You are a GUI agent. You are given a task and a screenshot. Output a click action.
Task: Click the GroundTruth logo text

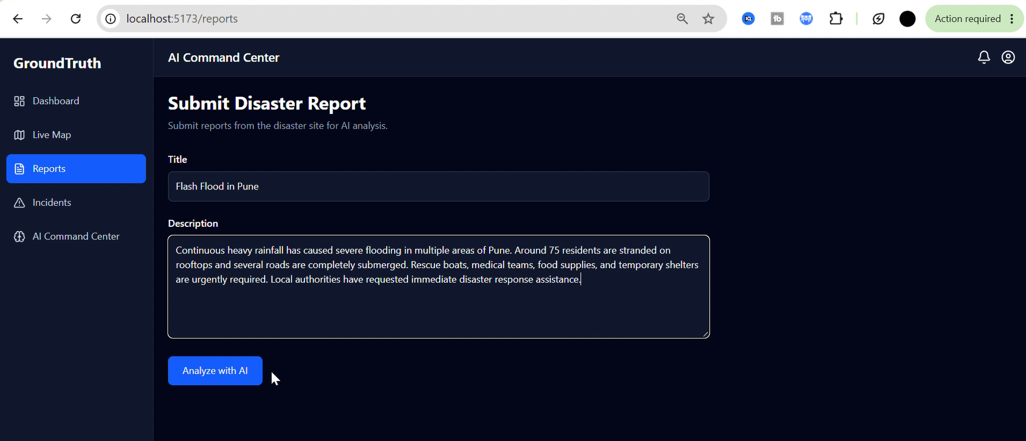(x=57, y=63)
